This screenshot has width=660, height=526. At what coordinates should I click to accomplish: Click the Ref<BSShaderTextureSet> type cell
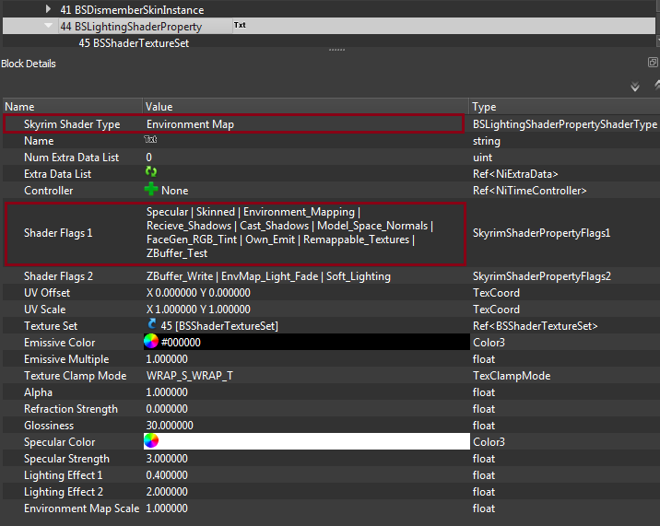click(x=535, y=326)
